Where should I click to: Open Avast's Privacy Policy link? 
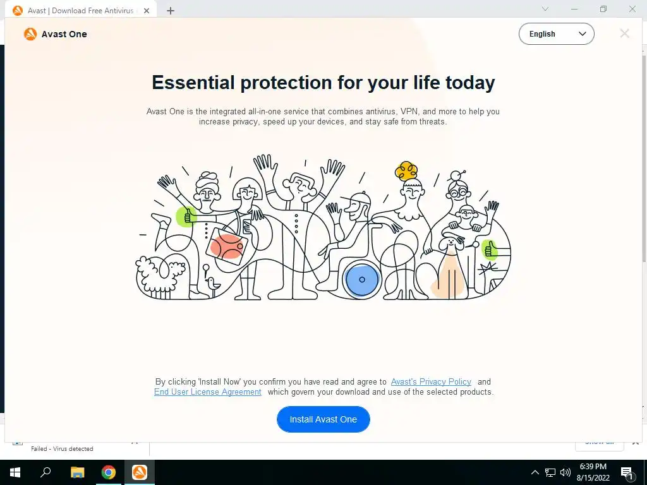431,381
